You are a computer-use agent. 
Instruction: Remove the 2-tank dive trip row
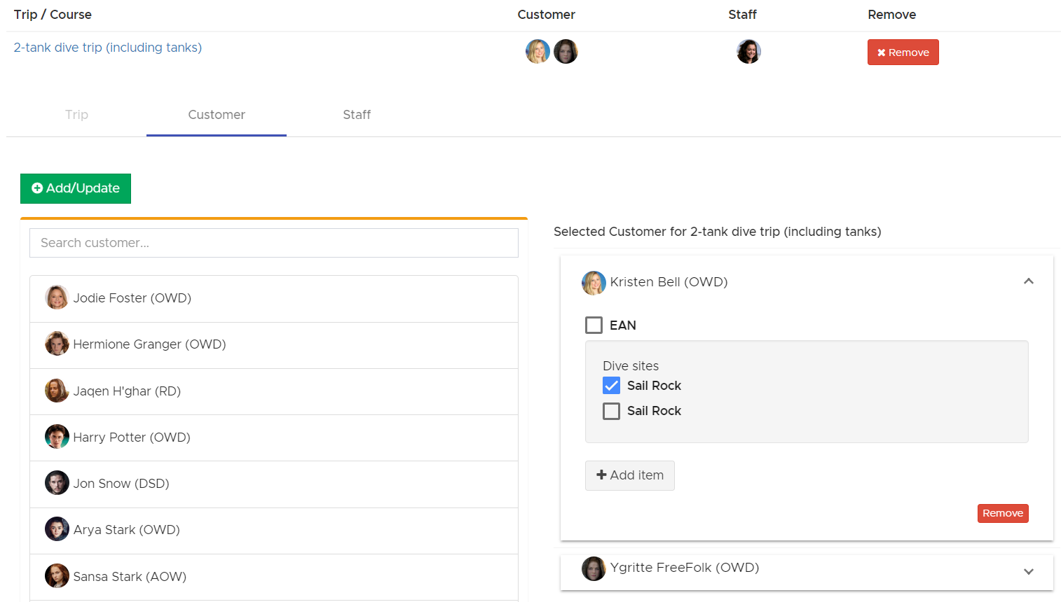point(903,52)
